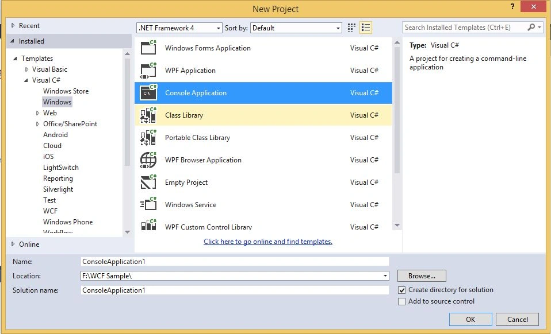The image size is (551, 334).
Task: Select the Windows Forms Application row text
Action: click(208, 48)
